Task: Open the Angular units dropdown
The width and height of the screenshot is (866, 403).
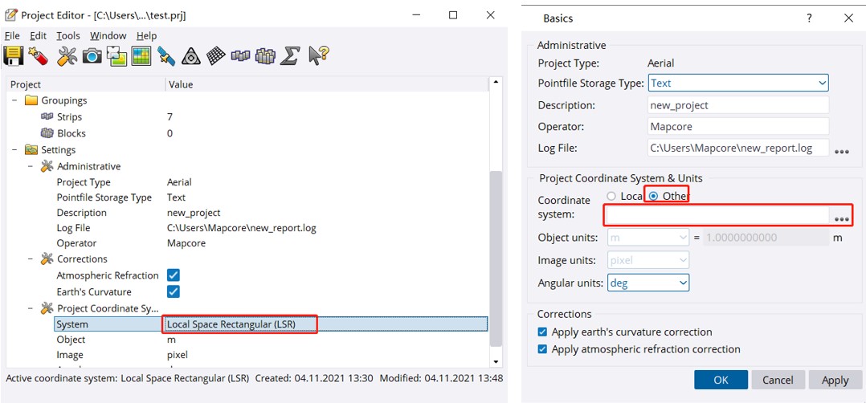Action: [648, 283]
